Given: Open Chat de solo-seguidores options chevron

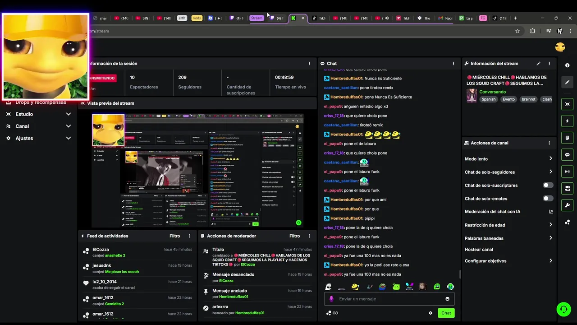Looking at the screenshot, I should coord(550,172).
